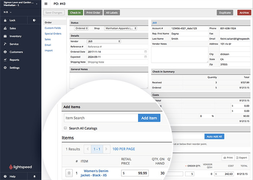Open the Expected date calendar picker

pos(145,57)
